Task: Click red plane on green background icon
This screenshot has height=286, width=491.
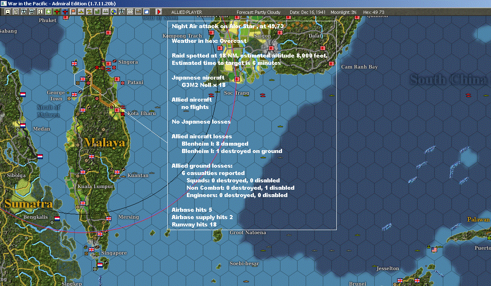Action: tap(57, 12)
